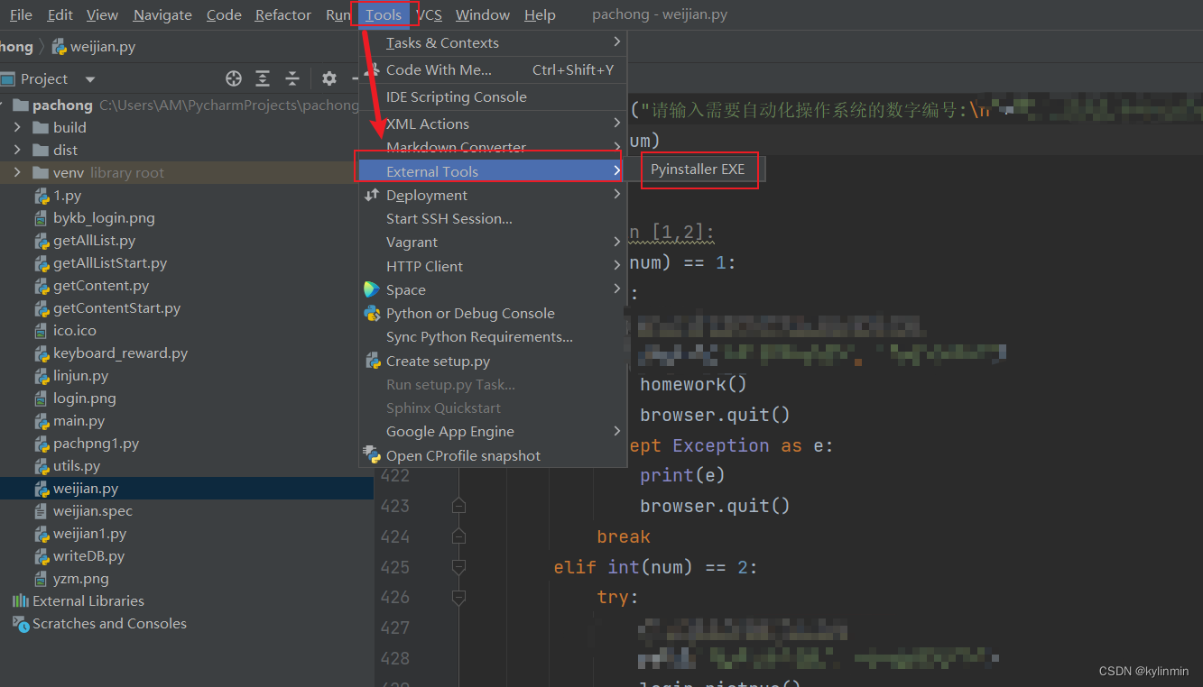Choose Create setup.py

493,361
